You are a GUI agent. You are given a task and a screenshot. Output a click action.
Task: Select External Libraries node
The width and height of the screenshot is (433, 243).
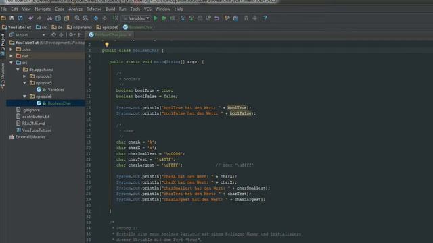[27, 137]
